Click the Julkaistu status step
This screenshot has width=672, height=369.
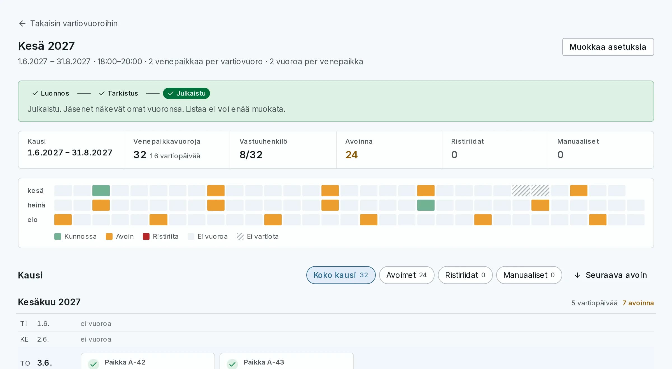click(186, 93)
